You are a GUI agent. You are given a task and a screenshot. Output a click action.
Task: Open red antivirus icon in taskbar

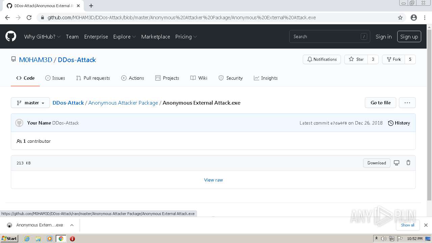(x=72, y=239)
